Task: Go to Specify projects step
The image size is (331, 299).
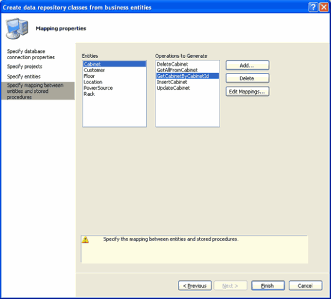Action: [x=24, y=67]
